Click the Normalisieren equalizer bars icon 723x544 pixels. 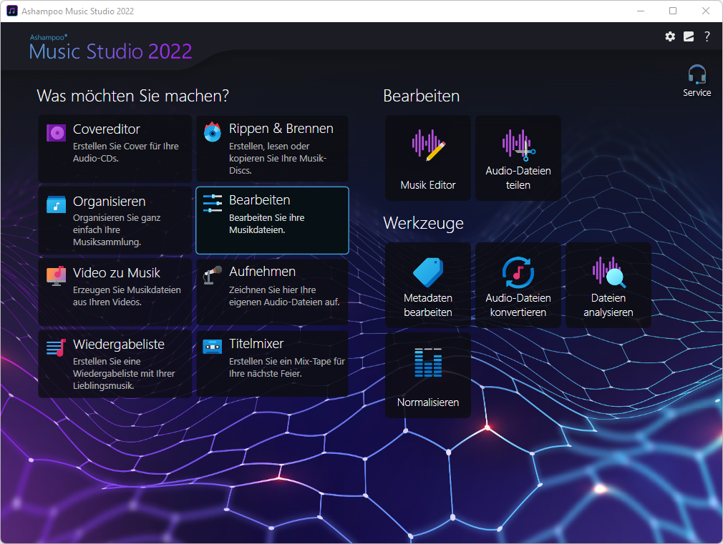point(428,362)
